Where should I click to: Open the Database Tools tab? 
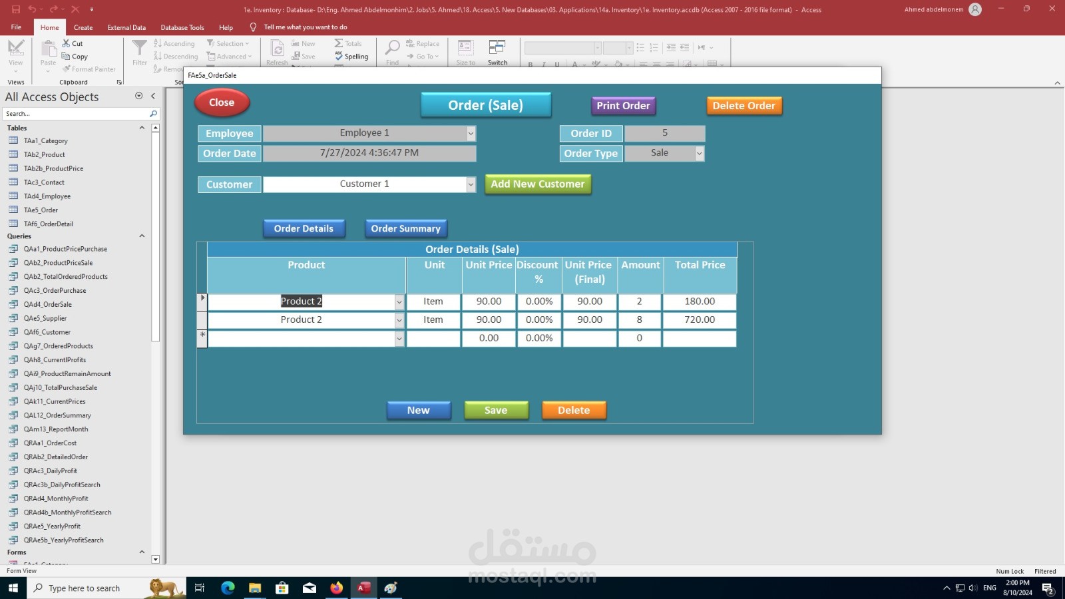(182, 27)
